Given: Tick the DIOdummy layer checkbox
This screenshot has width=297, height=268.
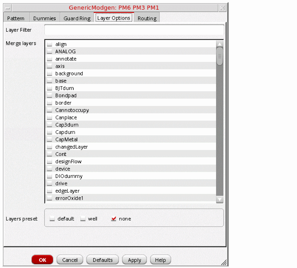Looking at the screenshot, I should 50,176.
